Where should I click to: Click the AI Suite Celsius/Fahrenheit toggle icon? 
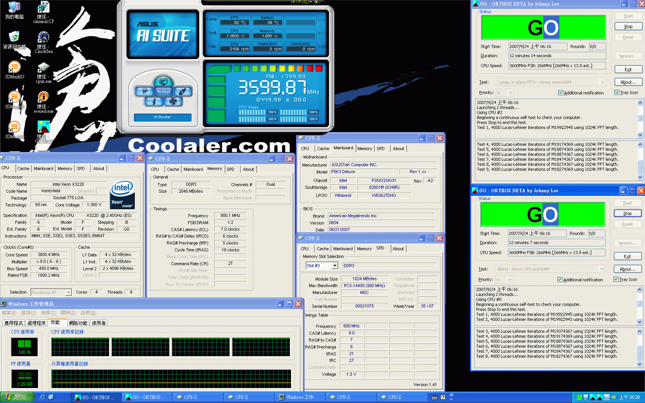305,2
